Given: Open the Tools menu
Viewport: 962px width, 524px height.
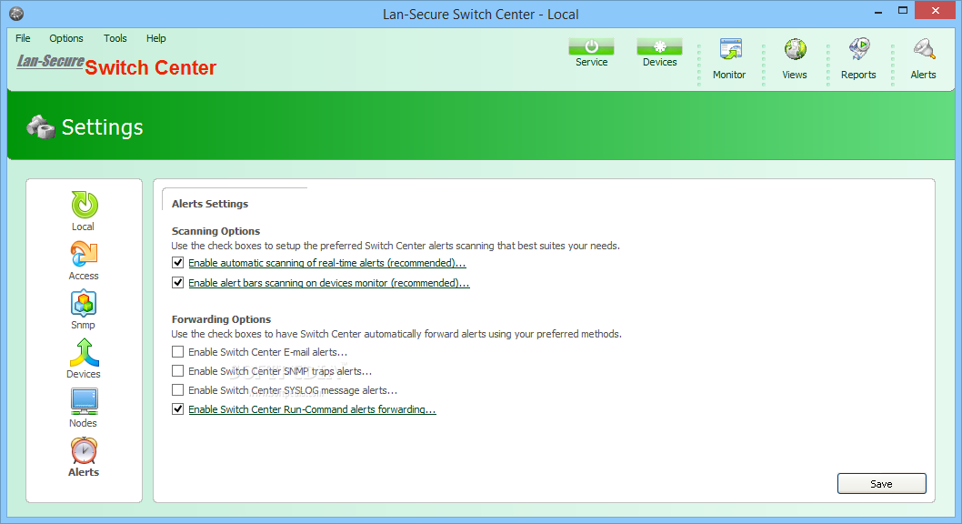Looking at the screenshot, I should pos(115,38).
